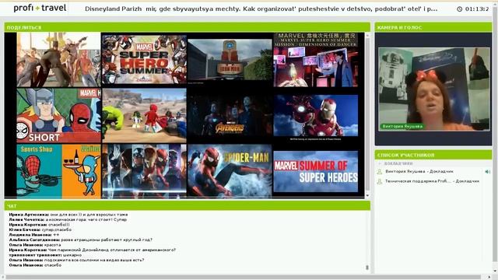Click the last chat message спасибо by Ольга Иванова
The image size is (498, 280).
click(x=35, y=265)
